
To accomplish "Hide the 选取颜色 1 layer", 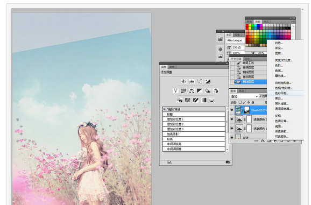I will coord(232,129).
